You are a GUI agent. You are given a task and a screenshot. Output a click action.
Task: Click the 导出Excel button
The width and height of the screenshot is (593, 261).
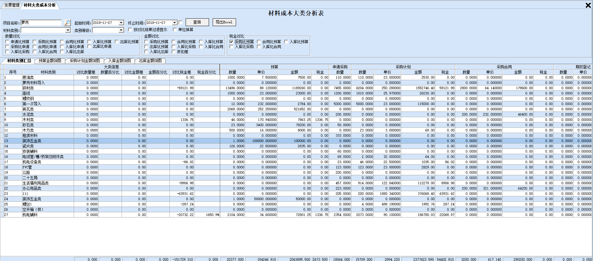click(x=224, y=22)
